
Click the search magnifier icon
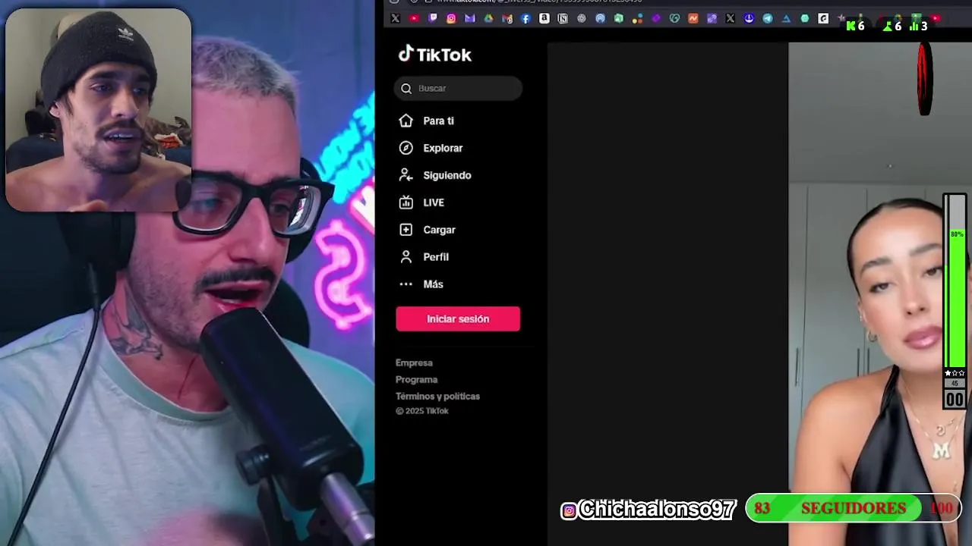406,89
